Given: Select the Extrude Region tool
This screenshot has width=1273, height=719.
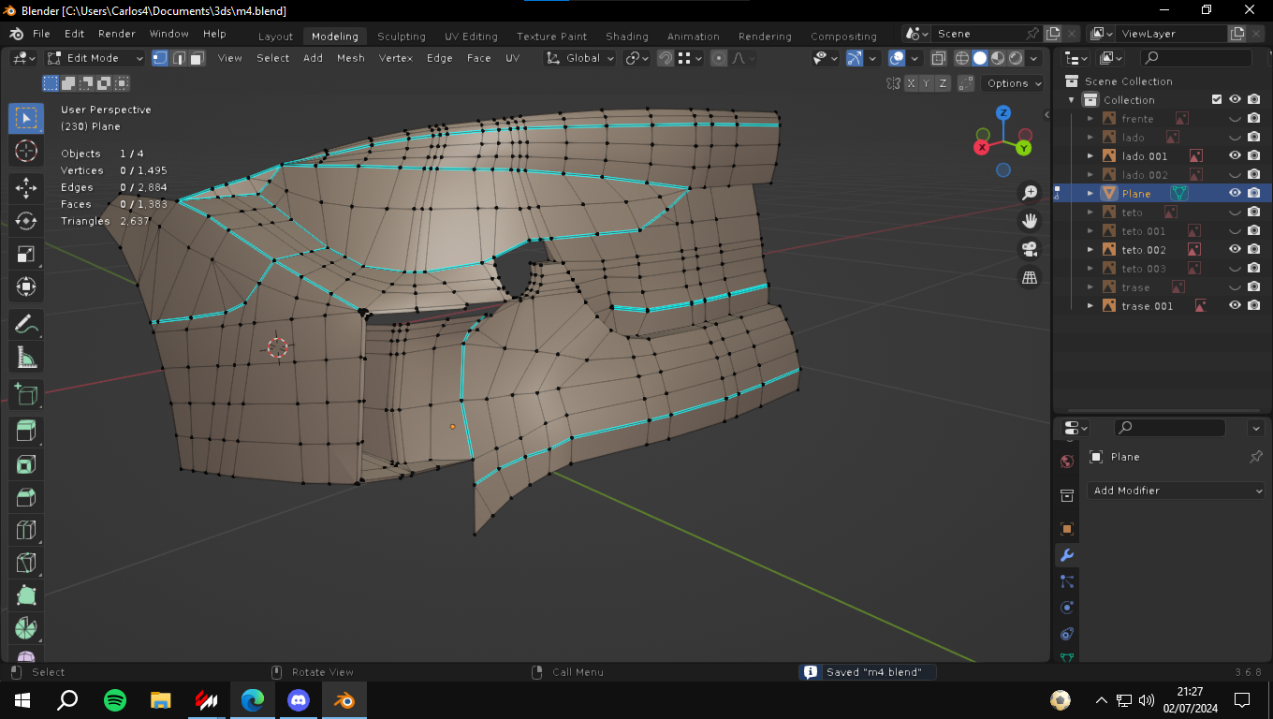Looking at the screenshot, I should pyautogui.click(x=26, y=430).
